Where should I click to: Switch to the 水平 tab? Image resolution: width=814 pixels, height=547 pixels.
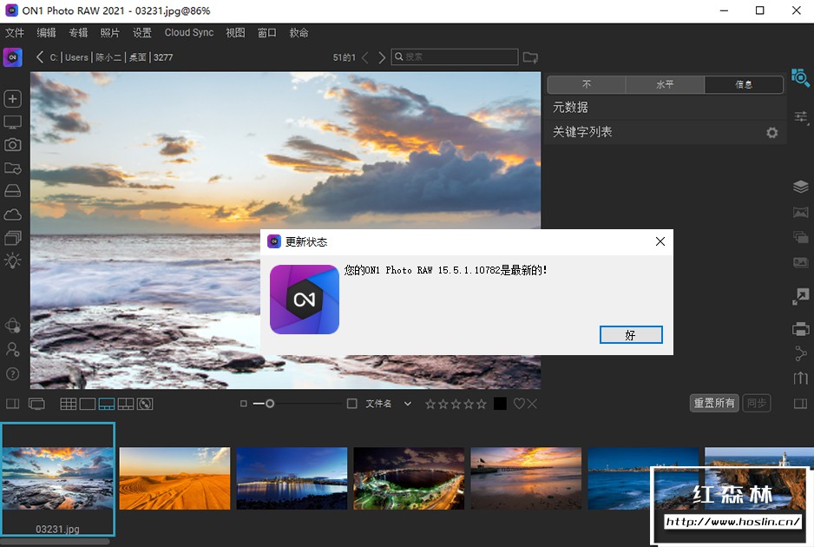pos(665,85)
